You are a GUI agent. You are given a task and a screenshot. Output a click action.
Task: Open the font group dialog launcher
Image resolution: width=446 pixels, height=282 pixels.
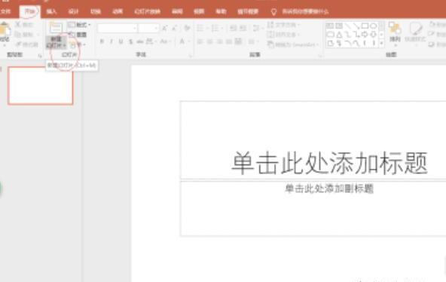tap(191, 56)
